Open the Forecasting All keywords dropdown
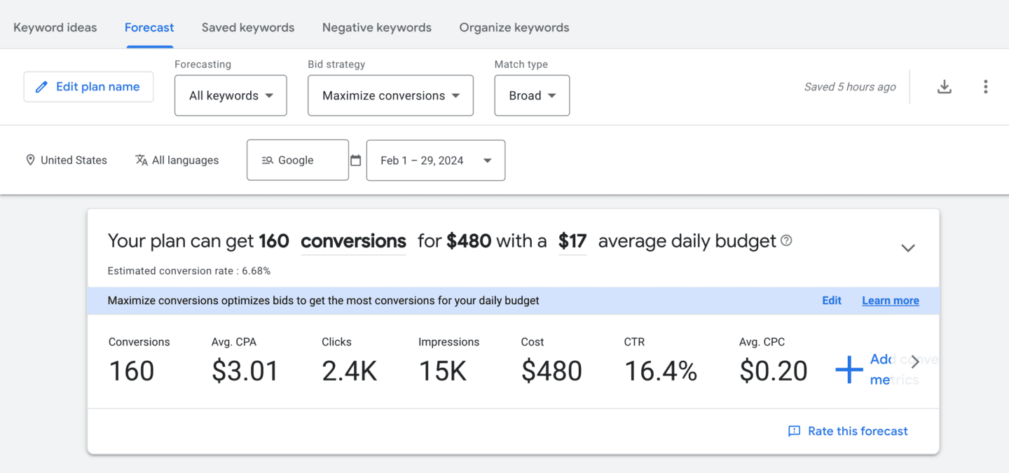This screenshot has width=1009, height=473. click(x=231, y=95)
